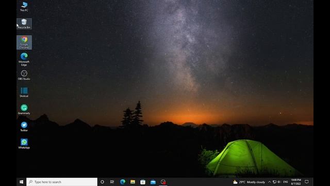Open the volume tray icon
Viewport: 330px width, 186px height.
[x=279, y=182]
